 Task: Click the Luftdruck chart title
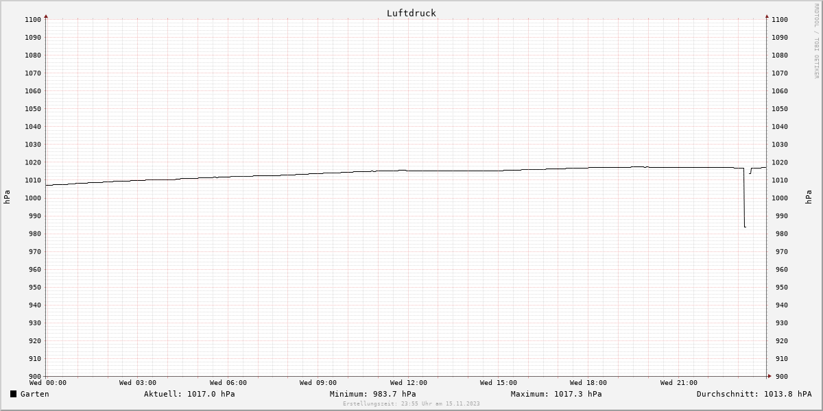[x=411, y=13]
